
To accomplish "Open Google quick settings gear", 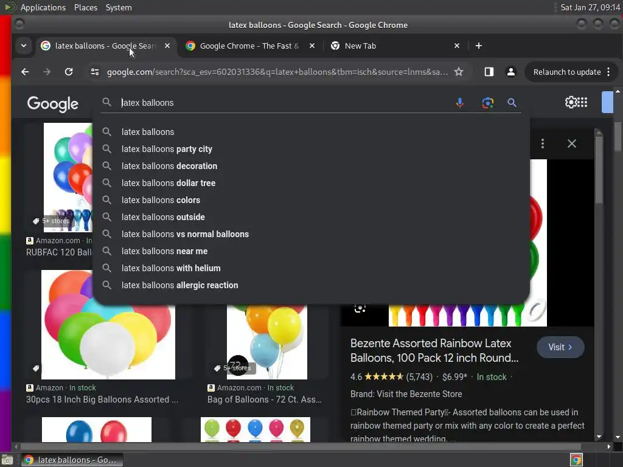I will [x=571, y=102].
